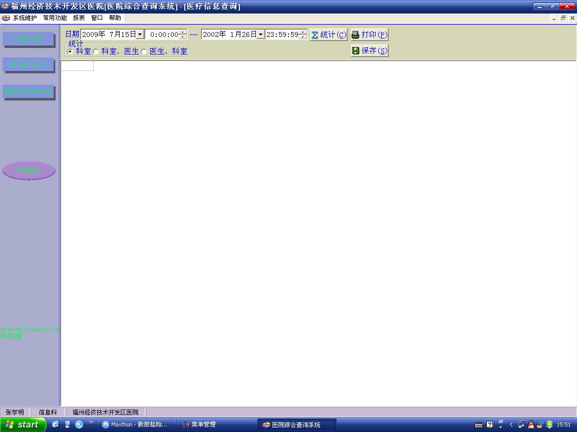The width and height of the screenshot is (577, 432).
Task: Click the system clock showing 15:51
Action: (563, 424)
